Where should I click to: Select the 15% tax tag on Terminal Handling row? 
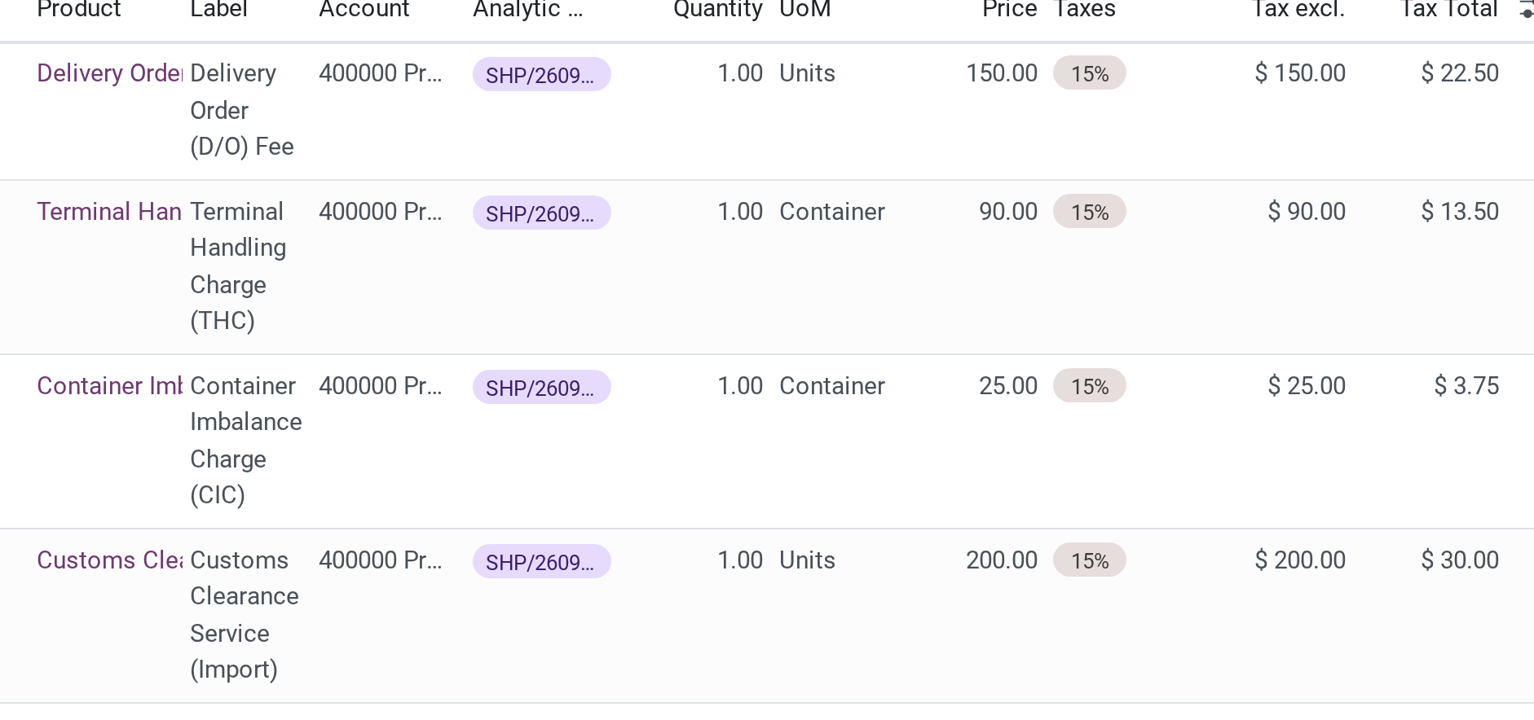coord(1089,212)
